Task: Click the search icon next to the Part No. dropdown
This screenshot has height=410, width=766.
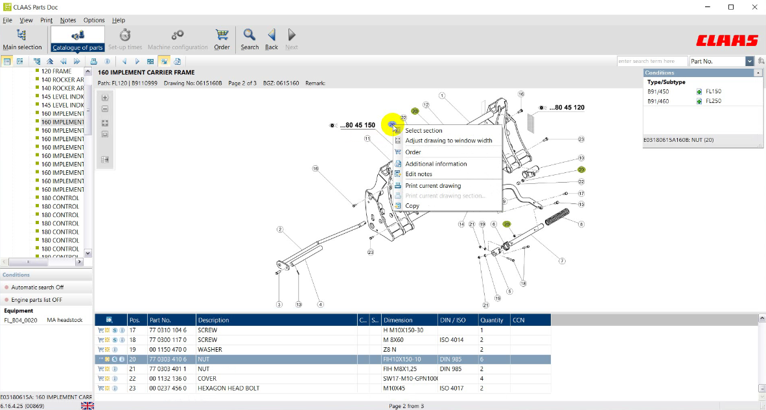Action: (x=761, y=61)
